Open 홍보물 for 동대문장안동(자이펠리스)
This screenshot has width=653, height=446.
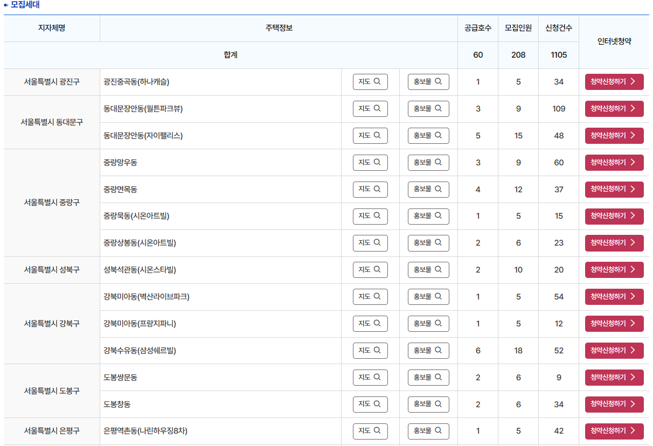428,136
